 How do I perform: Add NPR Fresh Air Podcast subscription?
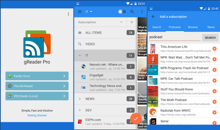click(x=215, y=70)
